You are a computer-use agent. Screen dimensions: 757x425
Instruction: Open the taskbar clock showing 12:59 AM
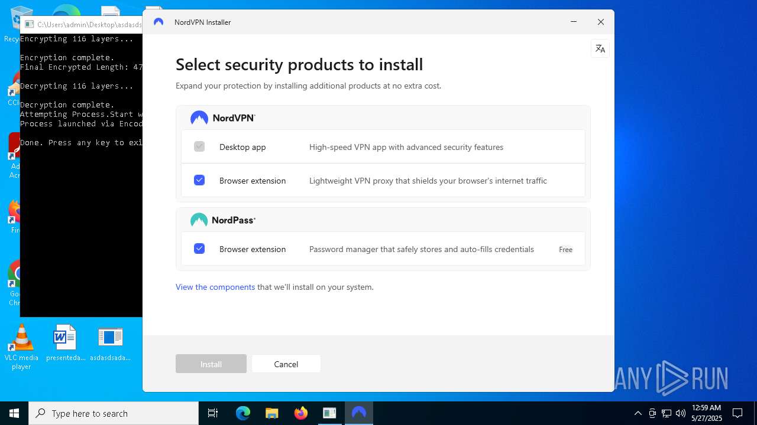pos(707,413)
